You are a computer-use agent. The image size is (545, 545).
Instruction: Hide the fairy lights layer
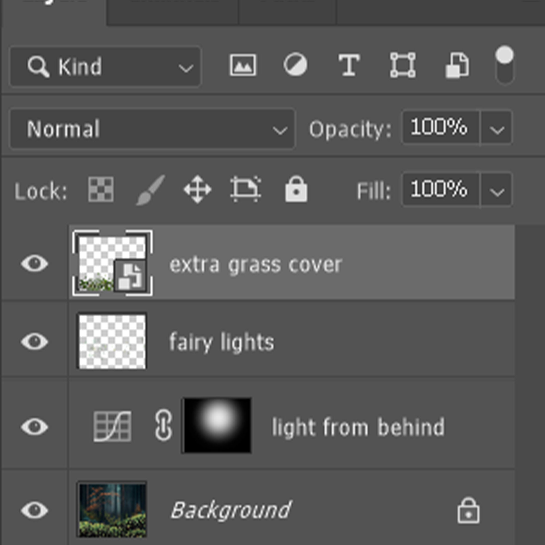[34, 341]
